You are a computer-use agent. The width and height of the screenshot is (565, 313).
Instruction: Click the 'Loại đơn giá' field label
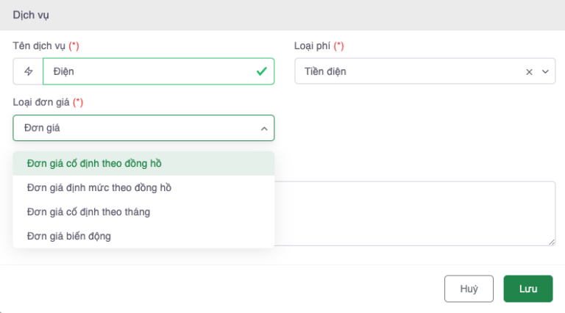41,102
